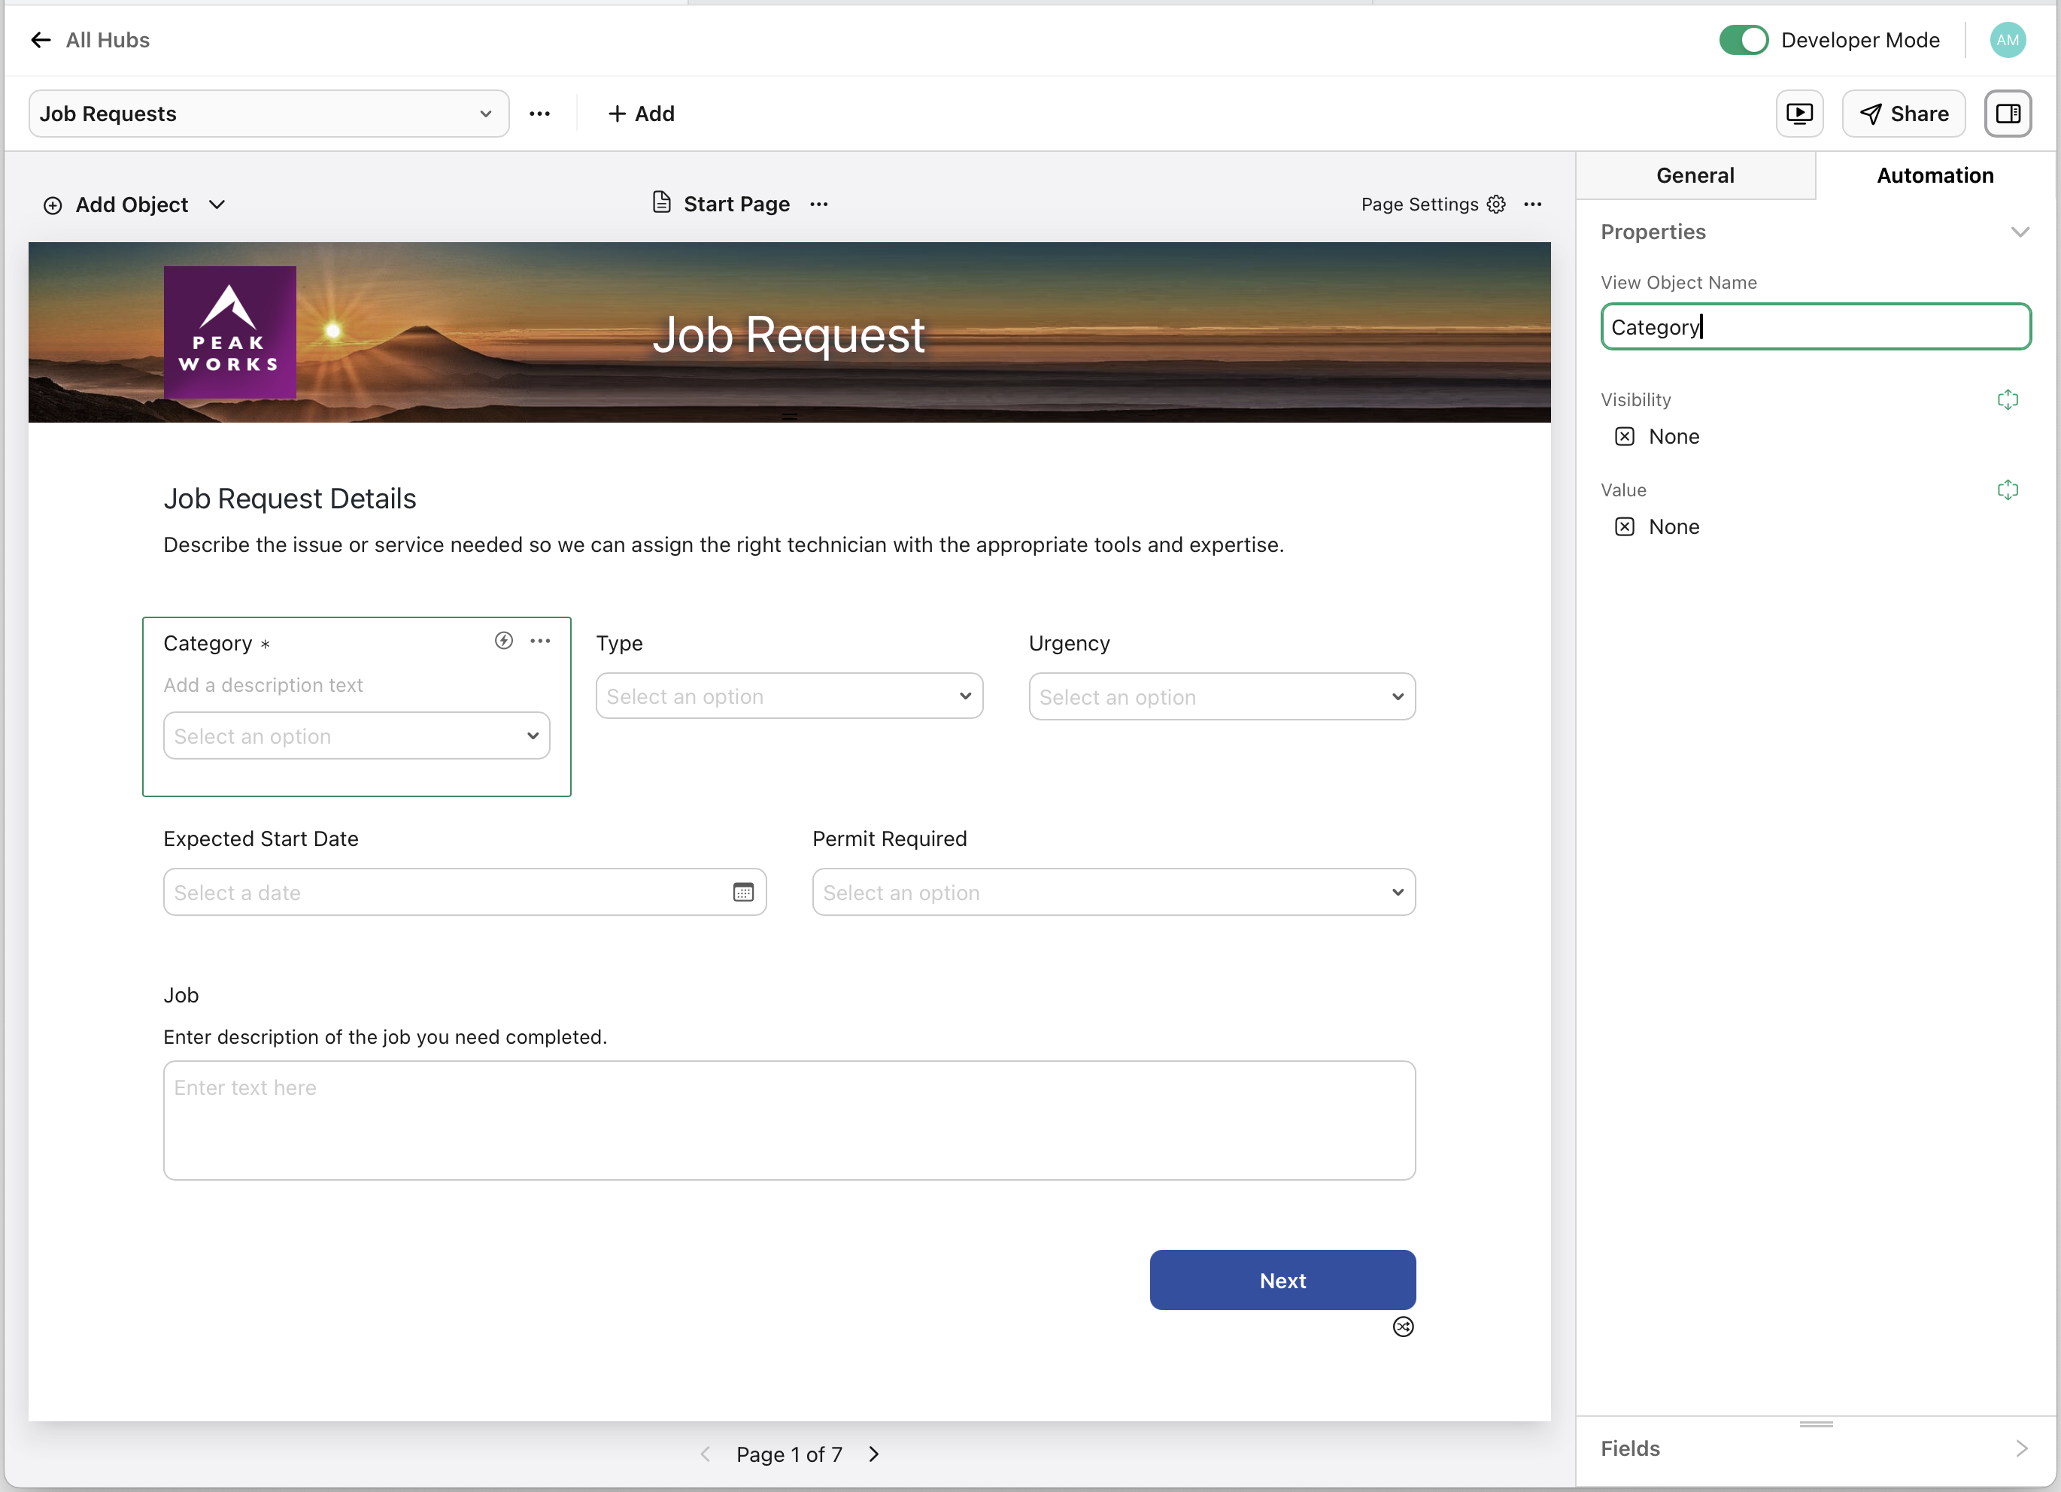
Task: Open the right panel layout icon
Action: pyautogui.click(x=2008, y=113)
